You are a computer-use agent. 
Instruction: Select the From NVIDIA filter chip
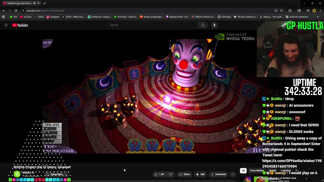tap(257, 171)
